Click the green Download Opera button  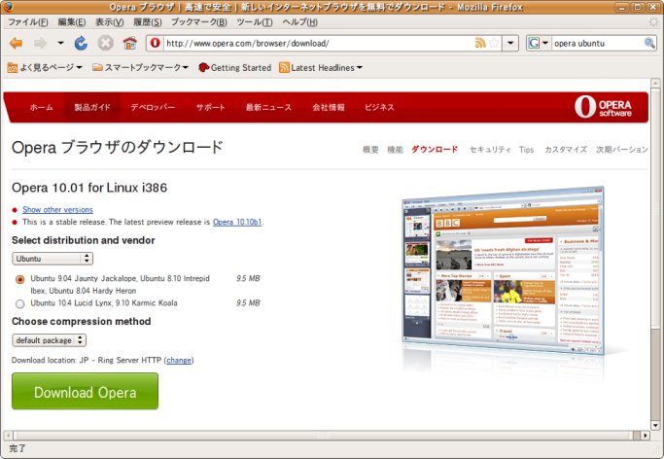(x=85, y=392)
